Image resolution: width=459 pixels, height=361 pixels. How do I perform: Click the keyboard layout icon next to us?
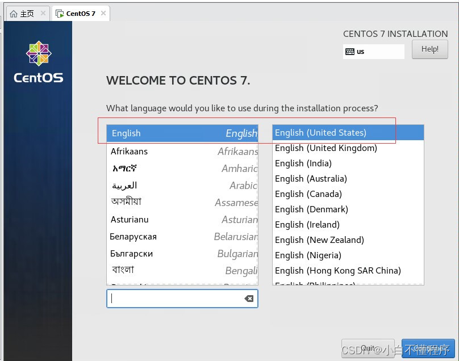[350, 52]
